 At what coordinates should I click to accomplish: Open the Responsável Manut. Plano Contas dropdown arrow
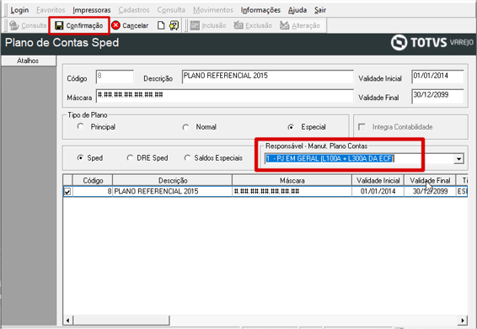point(458,158)
